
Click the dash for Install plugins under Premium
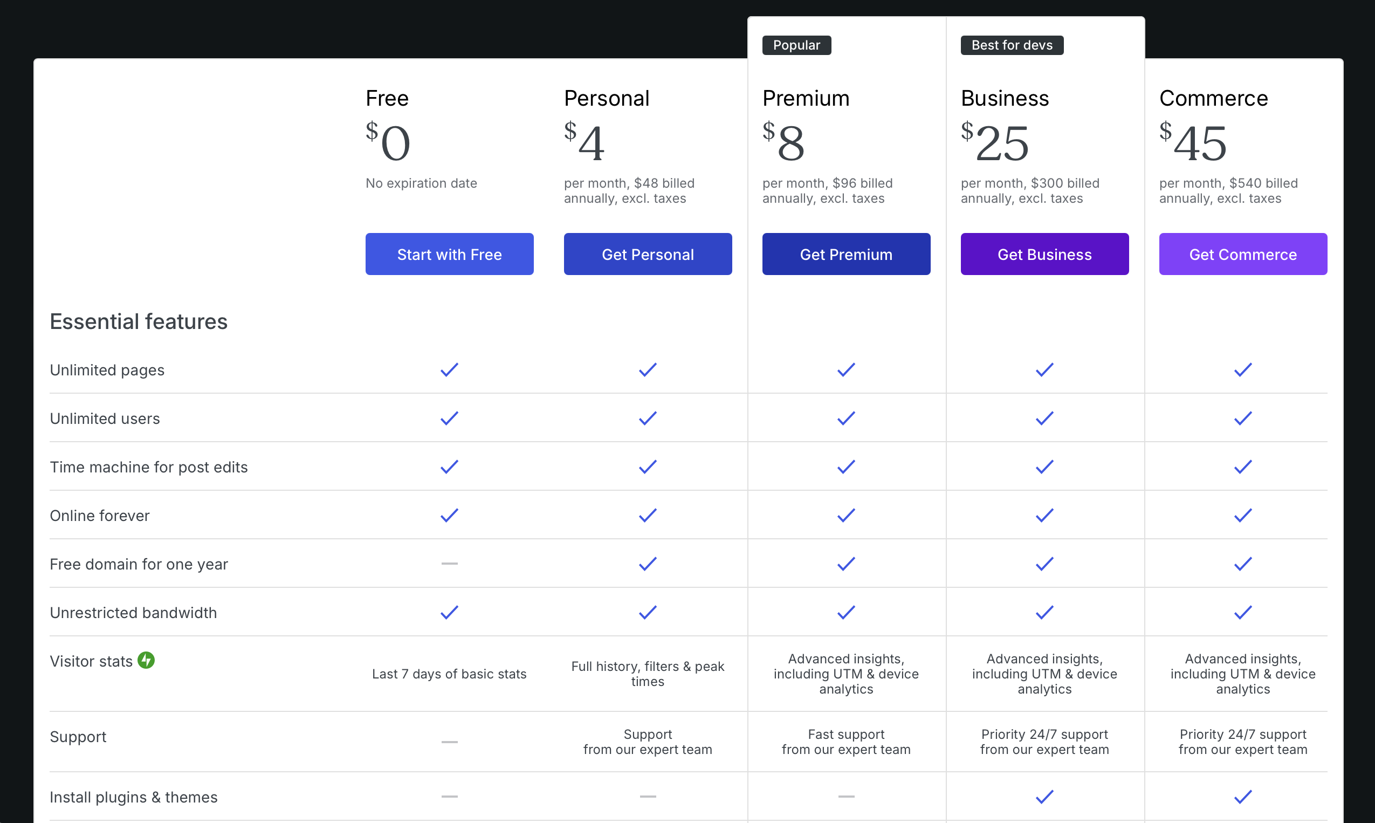tap(845, 797)
